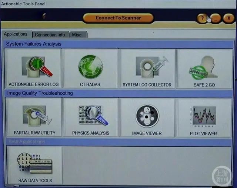Close the panel with orange X button
The width and height of the screenshot is (237, 188).
click(x=229, y=18)
